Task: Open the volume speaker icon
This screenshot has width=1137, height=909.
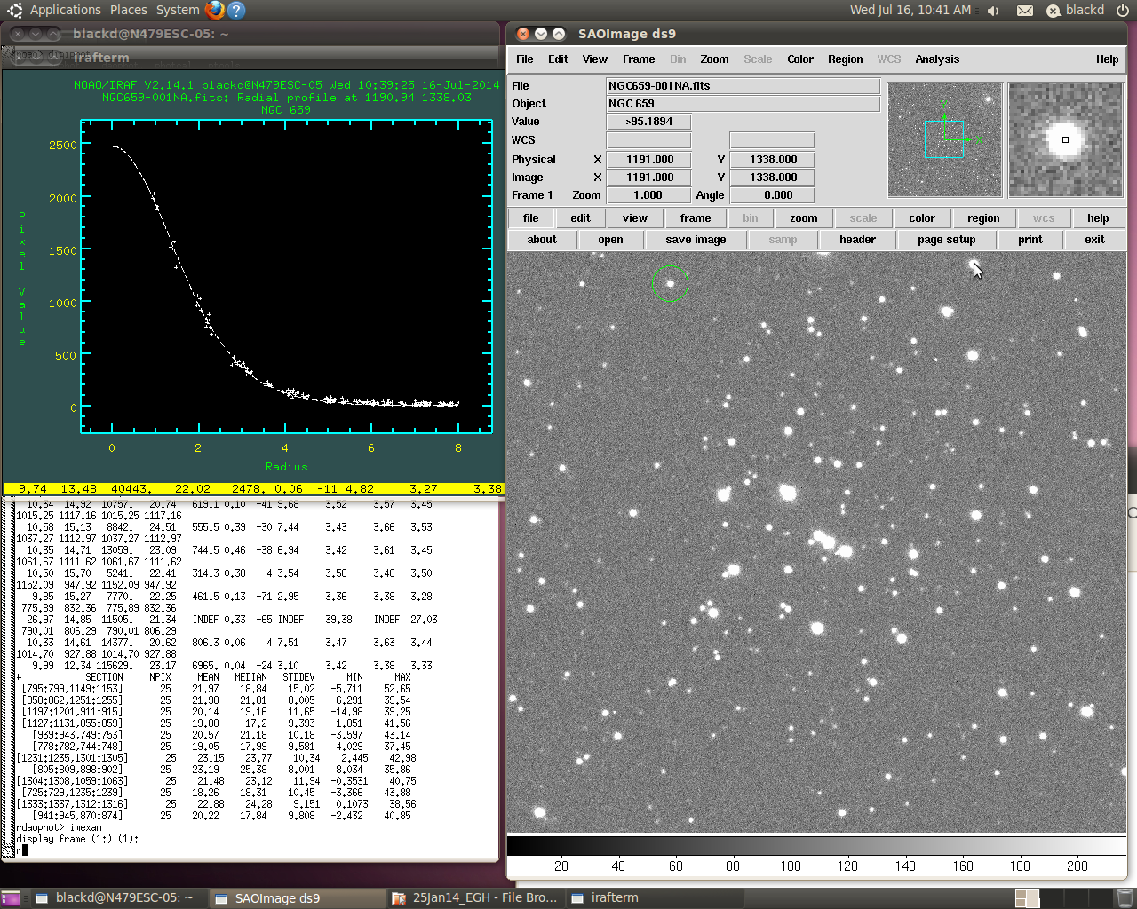Action: [993, 11]
